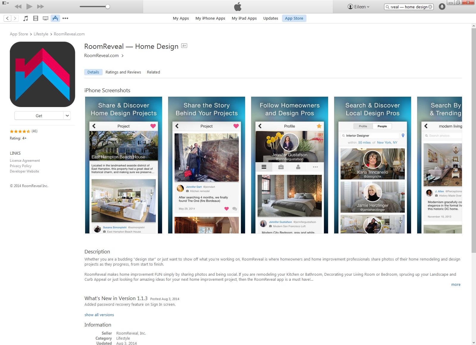
Task: Expand the description with the more link
Action: (x=456, y=285)
